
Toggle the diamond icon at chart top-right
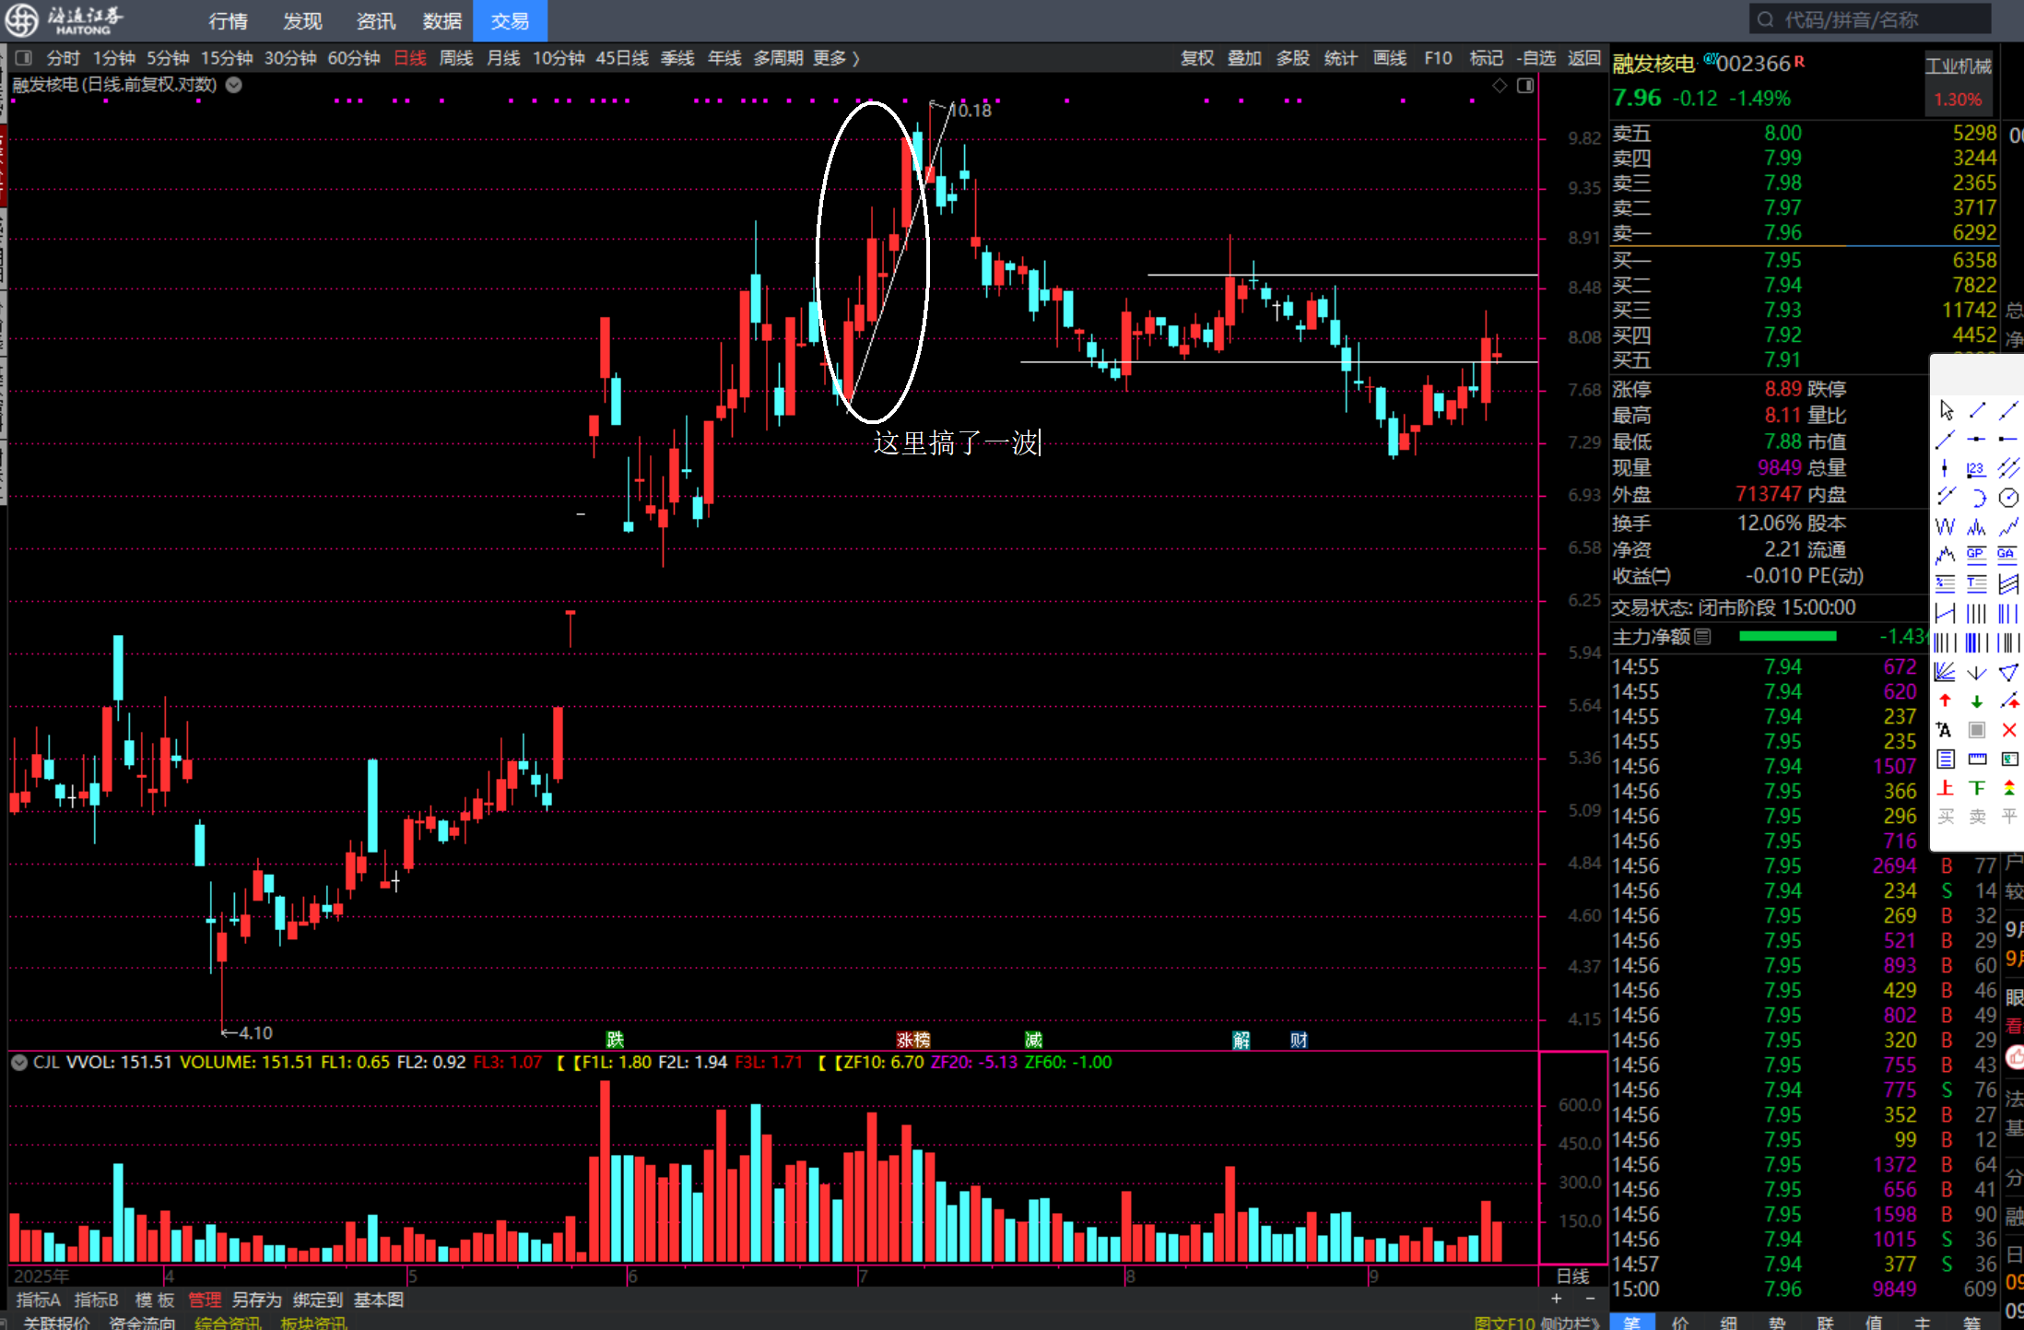pos(1500,86)
